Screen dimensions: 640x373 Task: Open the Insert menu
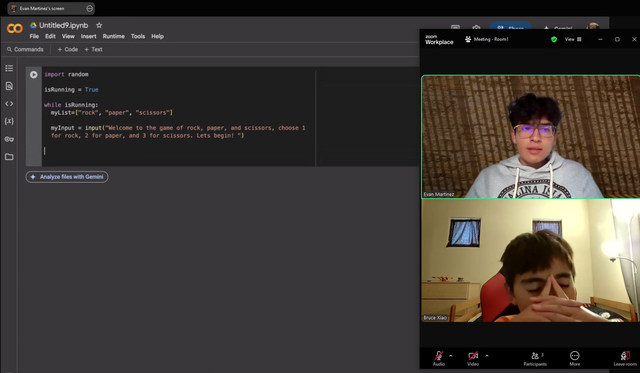[89, 36]
